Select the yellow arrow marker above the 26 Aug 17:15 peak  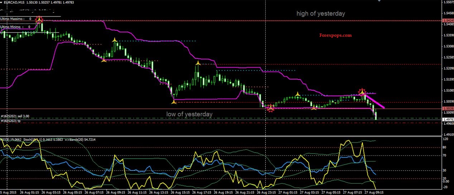(198, 63)
